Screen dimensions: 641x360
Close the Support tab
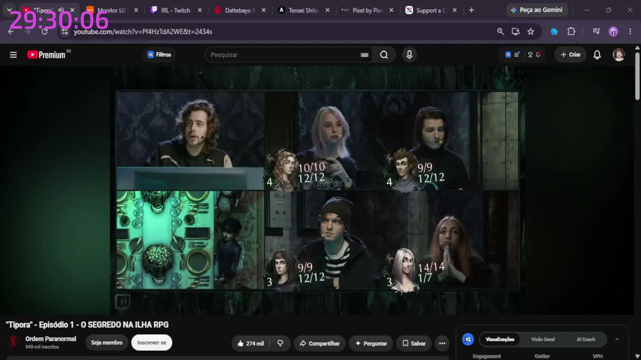click(x=455, y=10)
